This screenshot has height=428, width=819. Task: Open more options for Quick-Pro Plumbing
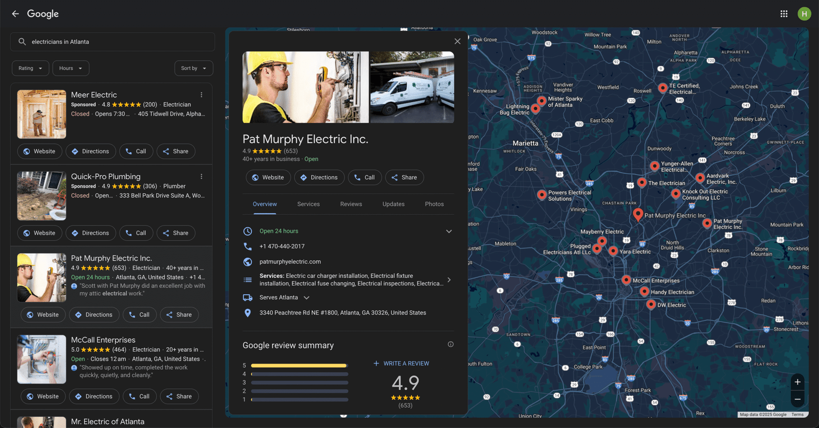click(x=202, y=177)
